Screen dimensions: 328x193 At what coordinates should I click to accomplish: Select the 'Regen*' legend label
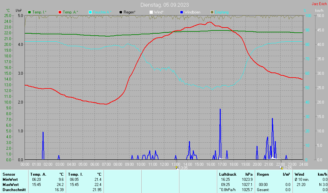click(x=129, y=13)
